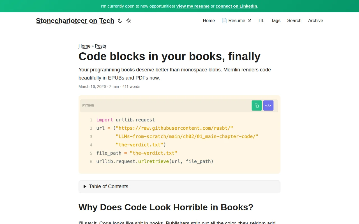
Task: Expand the Table of Contents
Action: tap(179, 186)
